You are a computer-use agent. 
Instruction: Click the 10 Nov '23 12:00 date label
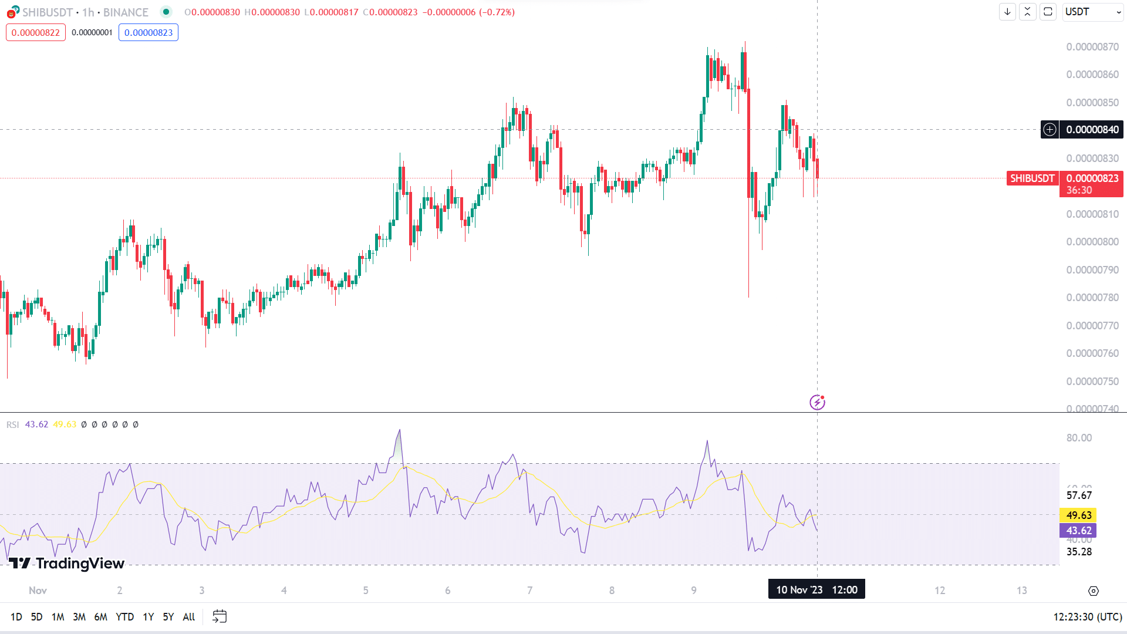pos(816,589)
